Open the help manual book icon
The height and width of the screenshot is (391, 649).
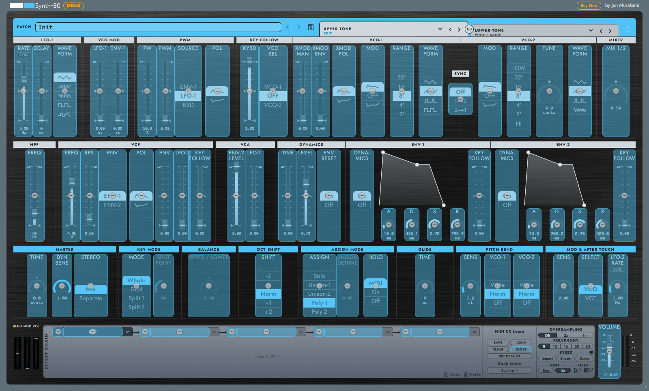point(586,370)
